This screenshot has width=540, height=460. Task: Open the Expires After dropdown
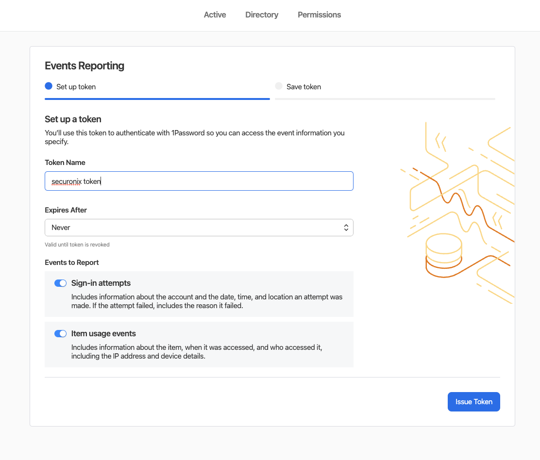point(199,228)
